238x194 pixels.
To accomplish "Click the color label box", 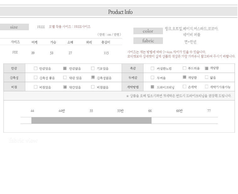I will 148,31.
